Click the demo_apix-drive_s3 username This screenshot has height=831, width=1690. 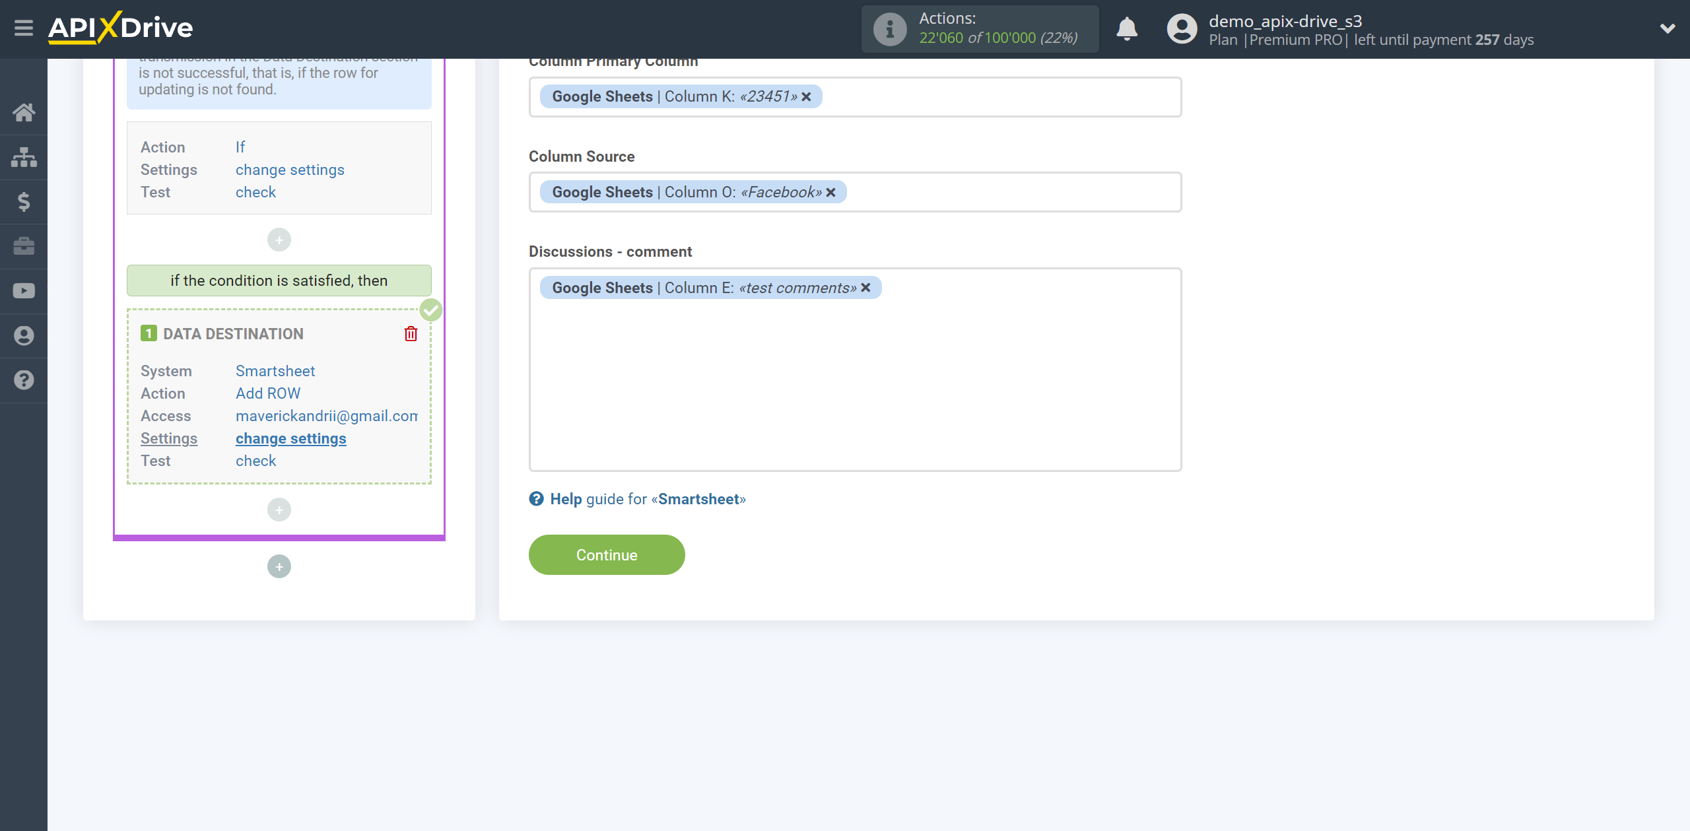click(x=1285, y=21)
